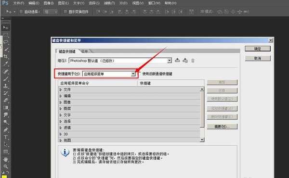Click the align top edges icon

pos(98,12)
